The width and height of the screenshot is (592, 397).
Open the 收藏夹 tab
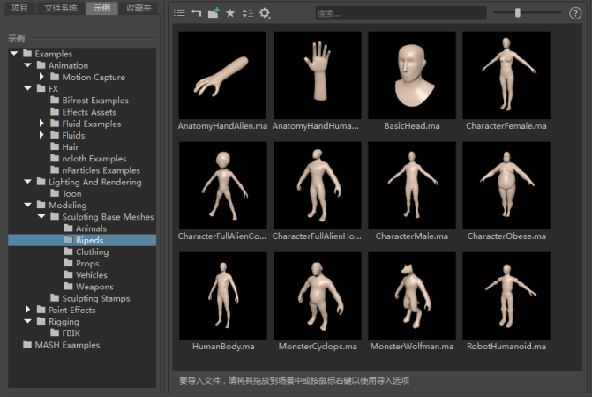pyautogui.click(x=138, y=8)
